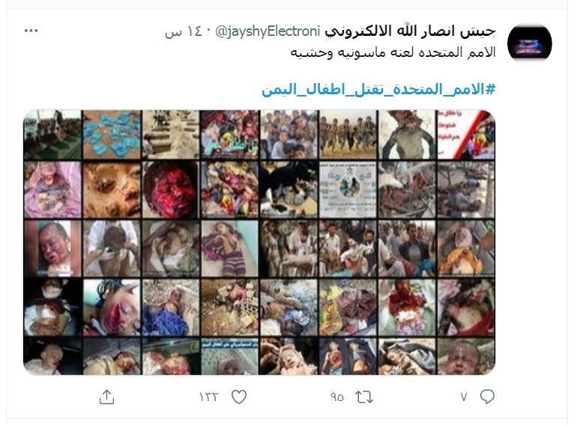Click the collage tile with circular infographic poster

[x=348, y=189]
